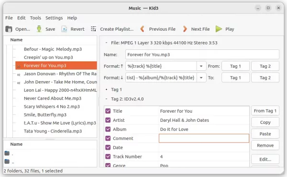
Task: Click the green Save arrow icon
Action: pyautogui.click(x=39, y=29)
